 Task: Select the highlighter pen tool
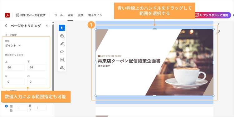click(62, 44)
